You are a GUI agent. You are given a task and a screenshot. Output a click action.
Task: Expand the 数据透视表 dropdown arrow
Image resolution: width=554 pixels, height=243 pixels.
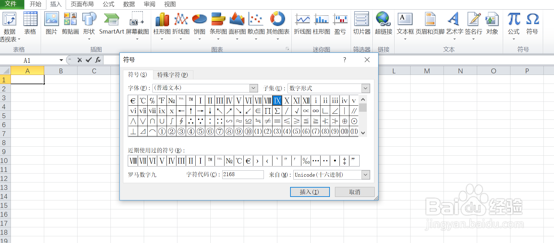pos(19,39)
